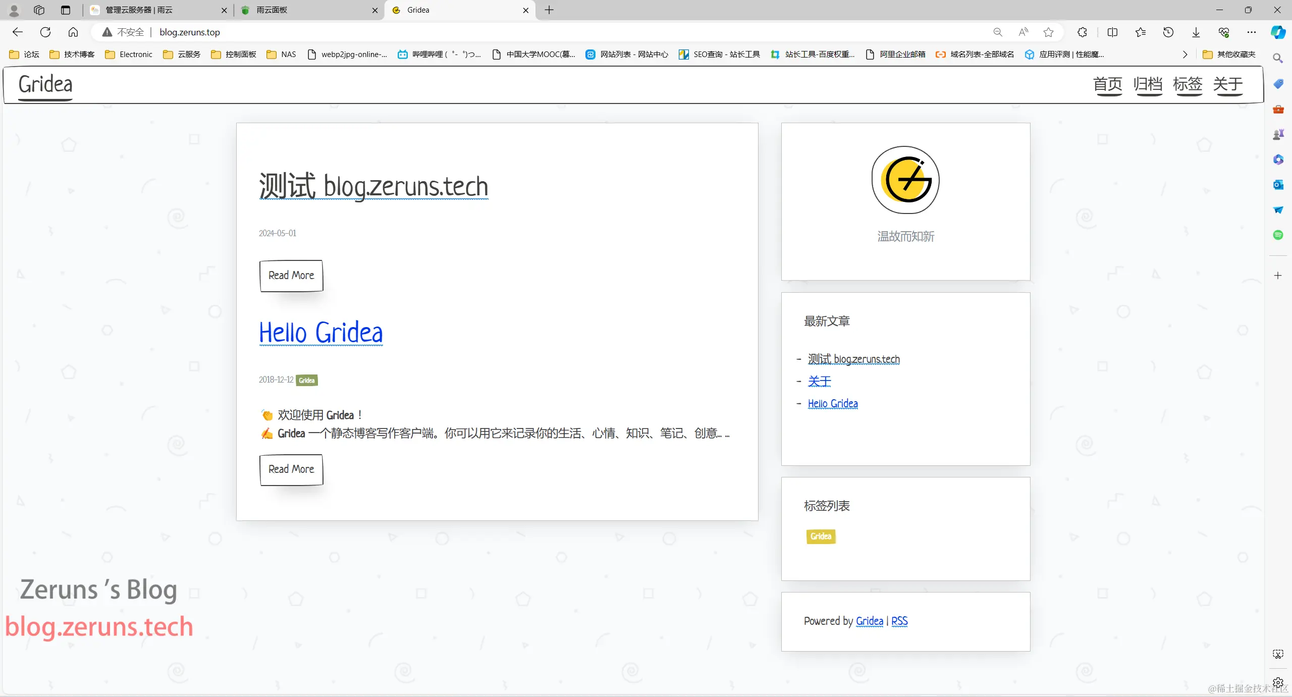Open the Downloads toolbar icon
The image size is (1292, 697).
[1196, 32]
